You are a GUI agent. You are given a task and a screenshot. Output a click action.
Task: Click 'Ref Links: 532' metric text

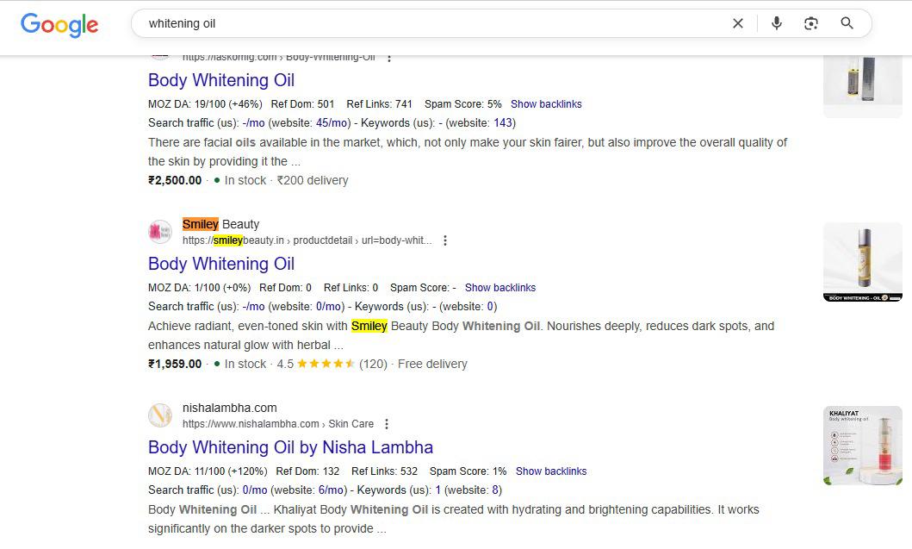coord(384,471)
